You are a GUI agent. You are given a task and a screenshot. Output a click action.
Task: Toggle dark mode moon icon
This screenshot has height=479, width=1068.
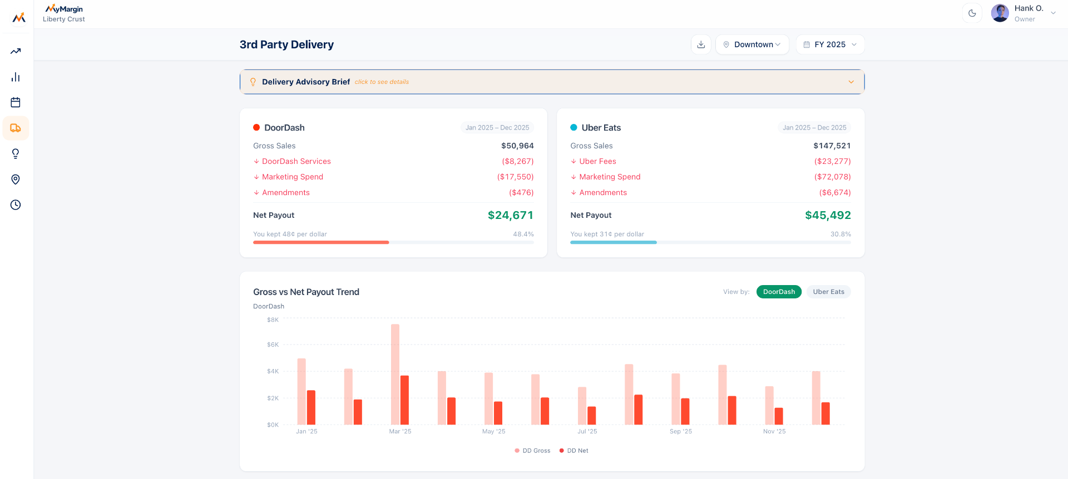pos(972,13)
